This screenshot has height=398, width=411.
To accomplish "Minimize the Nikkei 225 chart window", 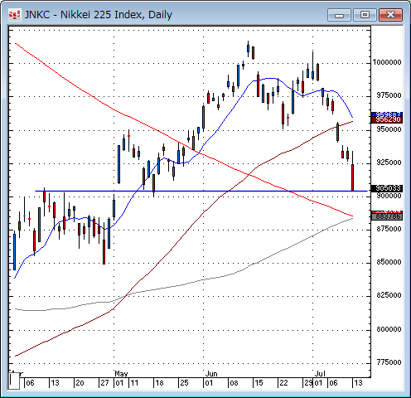I will click(340, 15).
